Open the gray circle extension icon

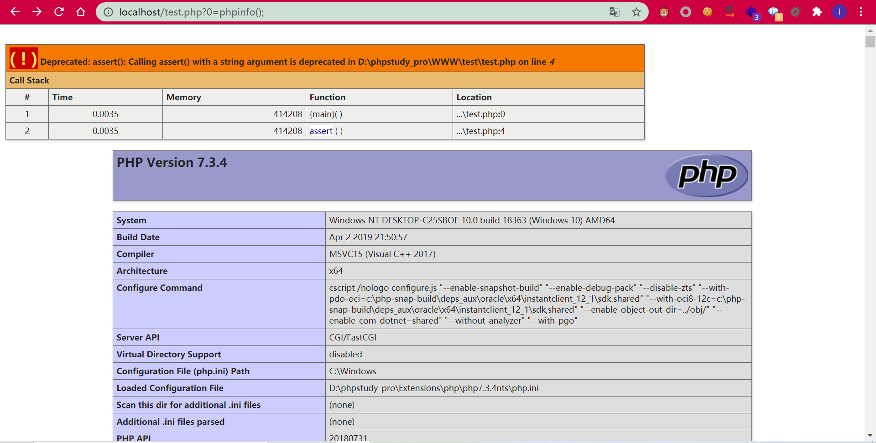coord(686,12)
